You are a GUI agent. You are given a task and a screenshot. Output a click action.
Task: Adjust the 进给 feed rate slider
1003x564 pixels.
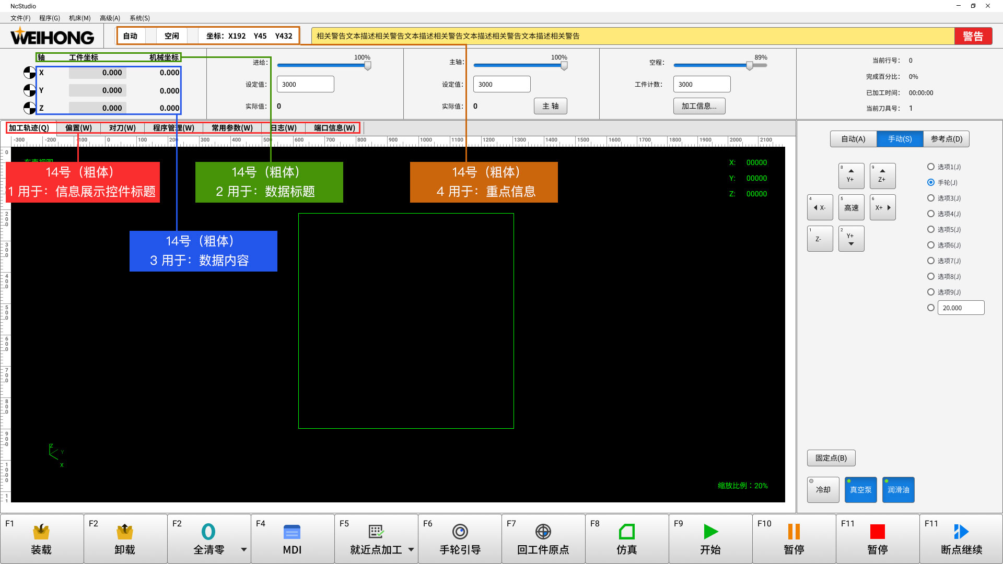(367, 66)
